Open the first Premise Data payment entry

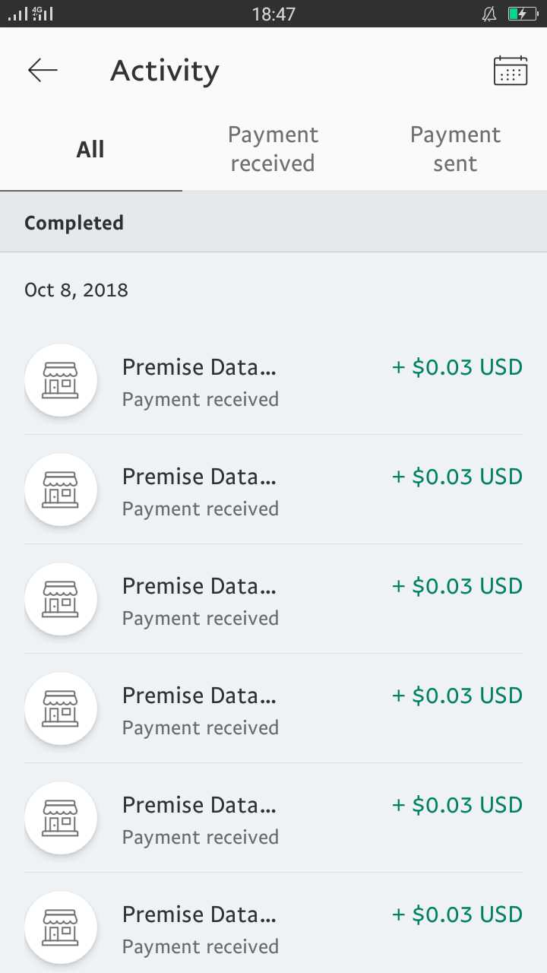tap(200, 382)
